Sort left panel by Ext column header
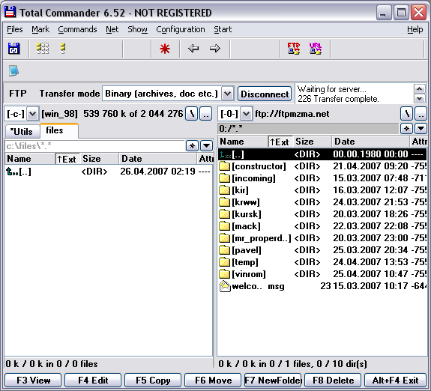Image resolution: width=431 pixels, height=391 pixels. [67, 159]
